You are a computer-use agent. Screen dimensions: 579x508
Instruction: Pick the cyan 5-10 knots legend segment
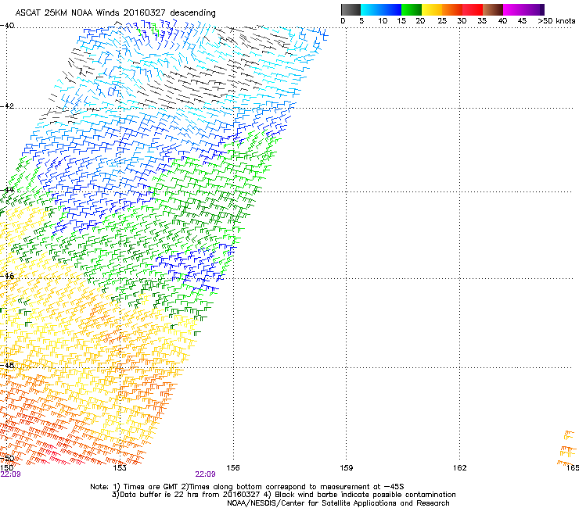pos(371,9)
